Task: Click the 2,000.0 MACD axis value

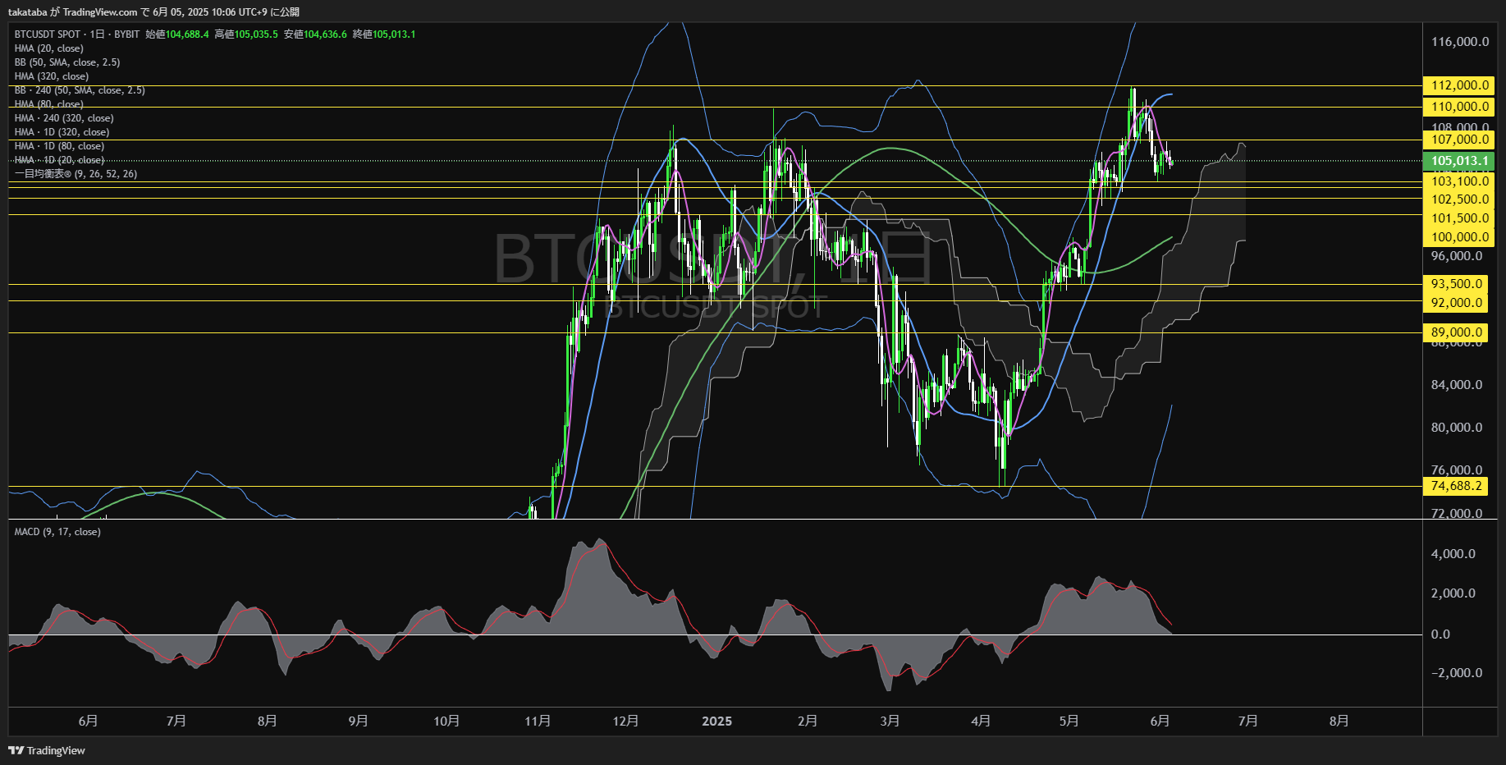Action: coord(1453,593)
